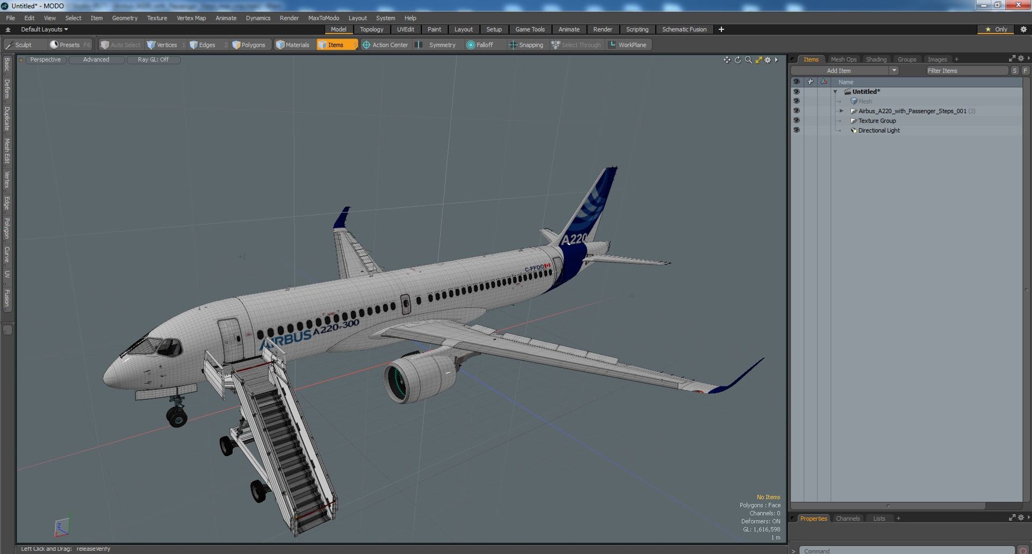This screenshot has height=554, width=1032.
Task: Activate Items selection mode
Action: point(336,45)
